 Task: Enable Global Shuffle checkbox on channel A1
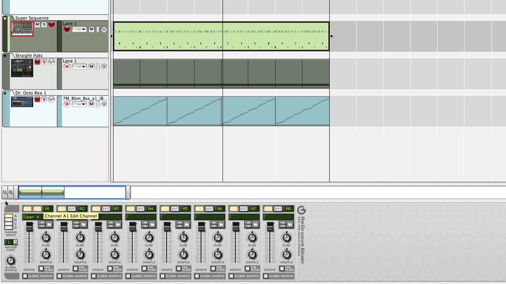[x=25, y=276]
